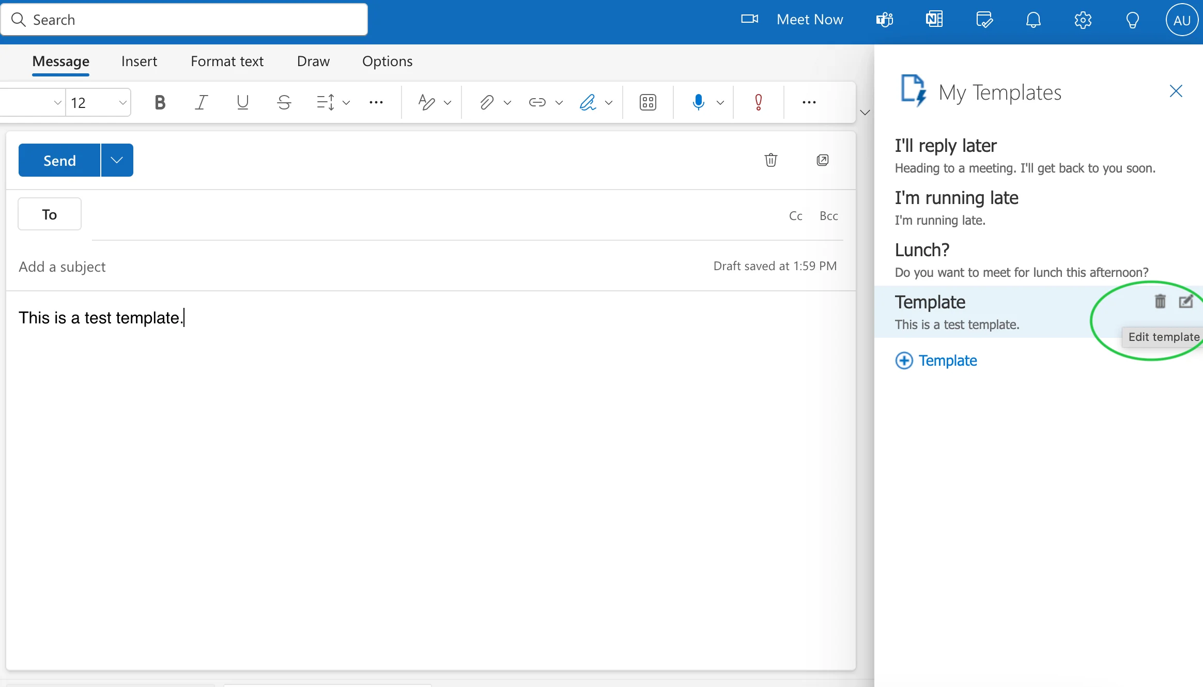1203x687 pixels.
Task: Start dictation with microphone icon
Action: click(x=698, y=102)
